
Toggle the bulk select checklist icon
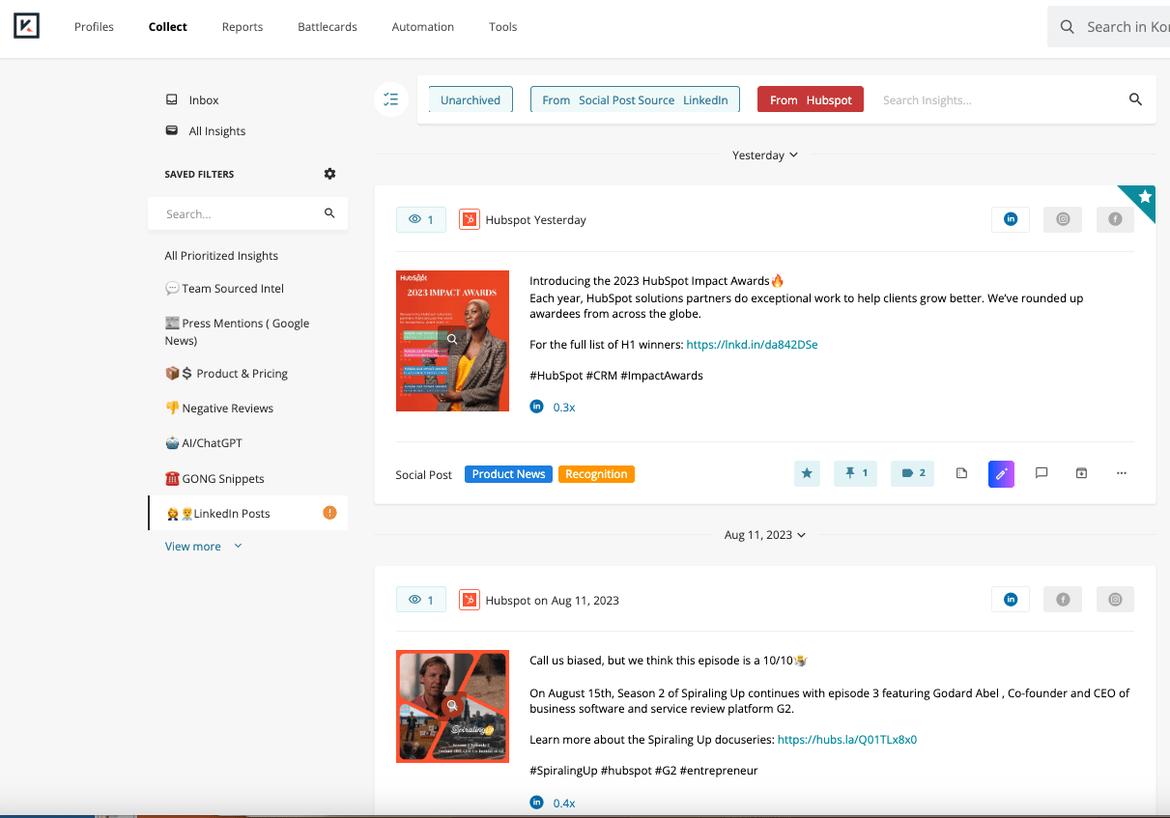pos(390,99)
